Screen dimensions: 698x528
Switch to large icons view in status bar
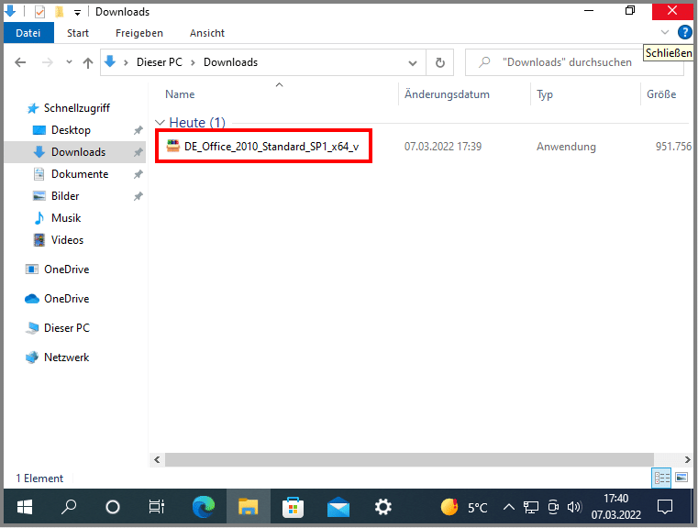(681, 478)
